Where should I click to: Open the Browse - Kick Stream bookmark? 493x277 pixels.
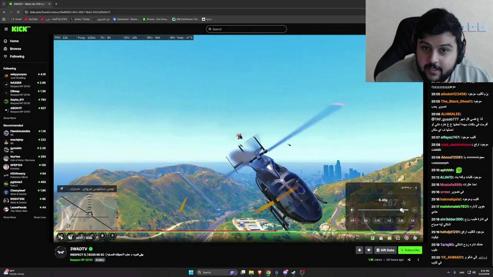(155, 19)
